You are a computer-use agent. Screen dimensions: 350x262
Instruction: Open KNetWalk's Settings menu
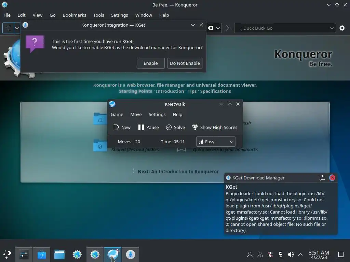[x=157, y=114]
